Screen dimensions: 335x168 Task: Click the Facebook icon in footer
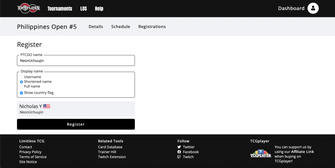(x=179, y=152)
